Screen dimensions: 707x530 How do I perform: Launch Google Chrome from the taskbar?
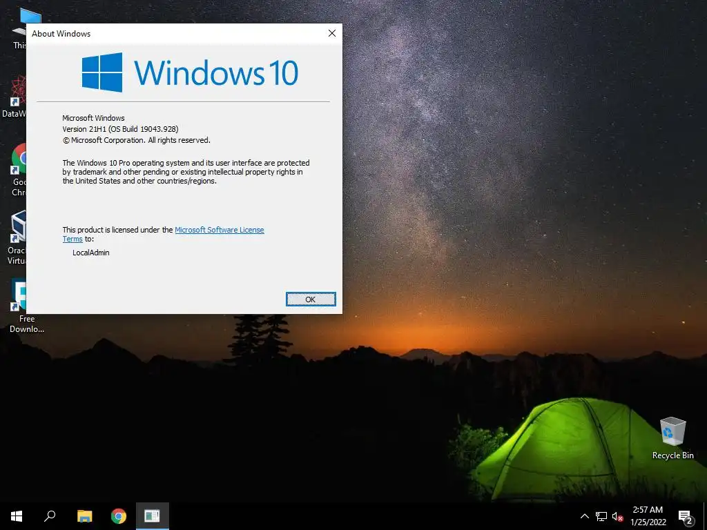(119, 516)
